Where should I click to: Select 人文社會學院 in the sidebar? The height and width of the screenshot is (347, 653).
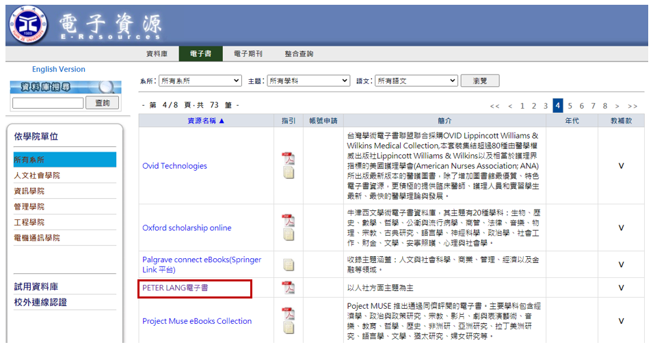(x=37, y=176)
